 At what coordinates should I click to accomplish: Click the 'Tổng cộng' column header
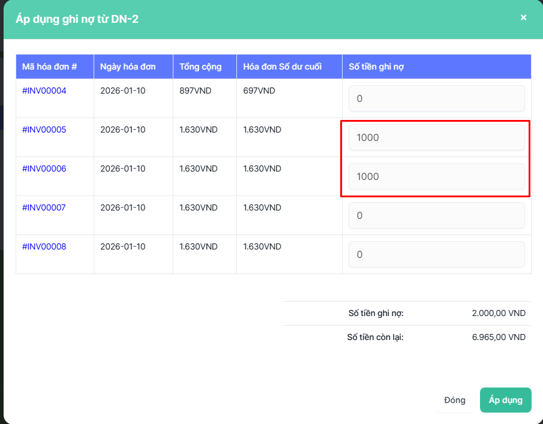(x=200, y=67)
